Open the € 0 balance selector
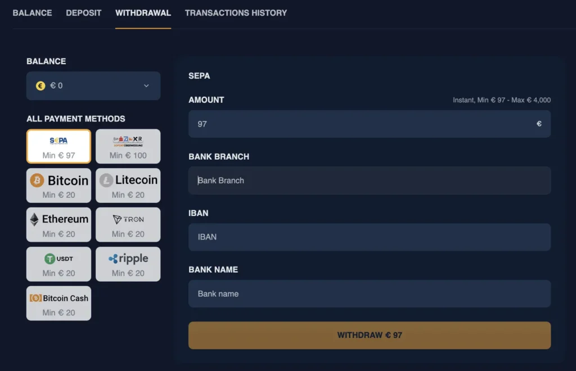This screenshot has height=371, width=576. [93, 86]
